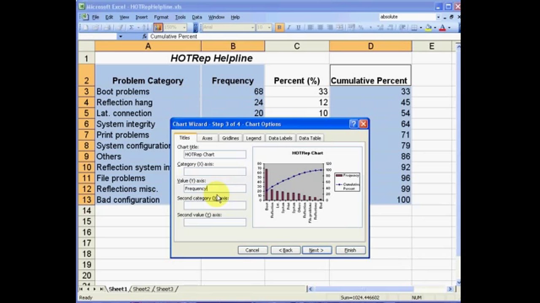
Task: Open the Data menu
Action: pyautogui.click(x=197, y=17)
